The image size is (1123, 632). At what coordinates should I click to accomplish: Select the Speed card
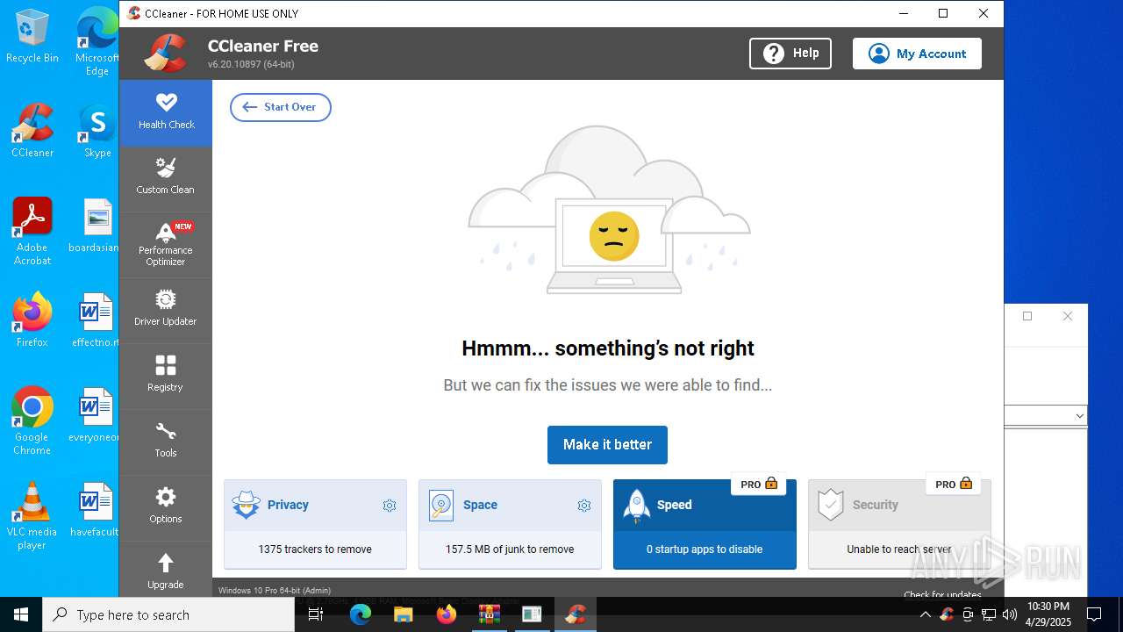point(705,524)
